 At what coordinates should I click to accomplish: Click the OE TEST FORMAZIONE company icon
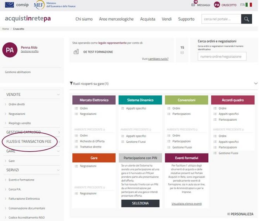(x=76, y=52)
